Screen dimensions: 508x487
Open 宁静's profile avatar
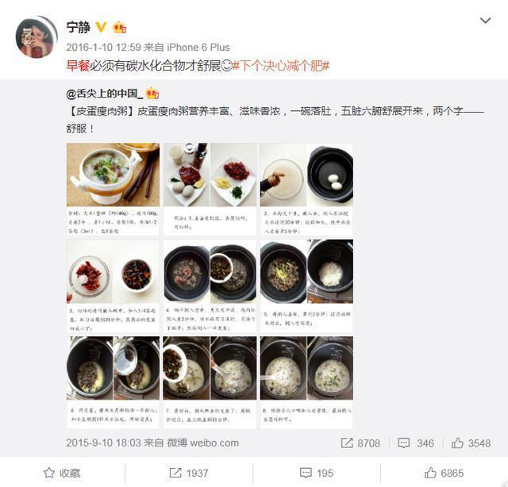tap(37, 37)
